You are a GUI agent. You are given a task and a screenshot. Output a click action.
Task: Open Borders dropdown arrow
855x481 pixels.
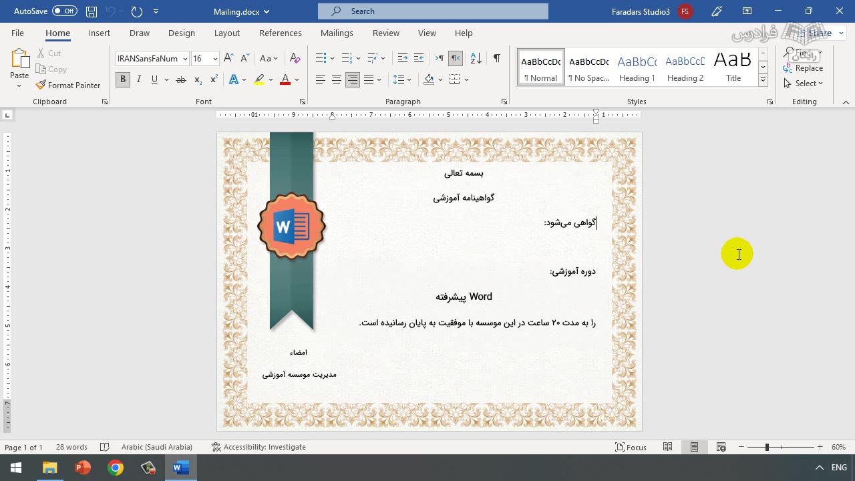coord(466,79)
